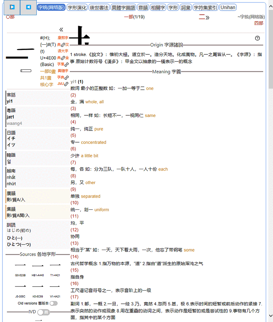The image size is (273, 322).
Task: Click the ~字统(网络版) label at top right
Action: [251, 17]
